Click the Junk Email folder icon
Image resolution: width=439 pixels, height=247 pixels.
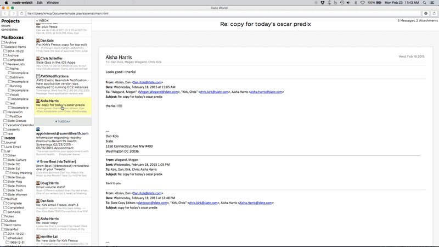click(3, 147)
